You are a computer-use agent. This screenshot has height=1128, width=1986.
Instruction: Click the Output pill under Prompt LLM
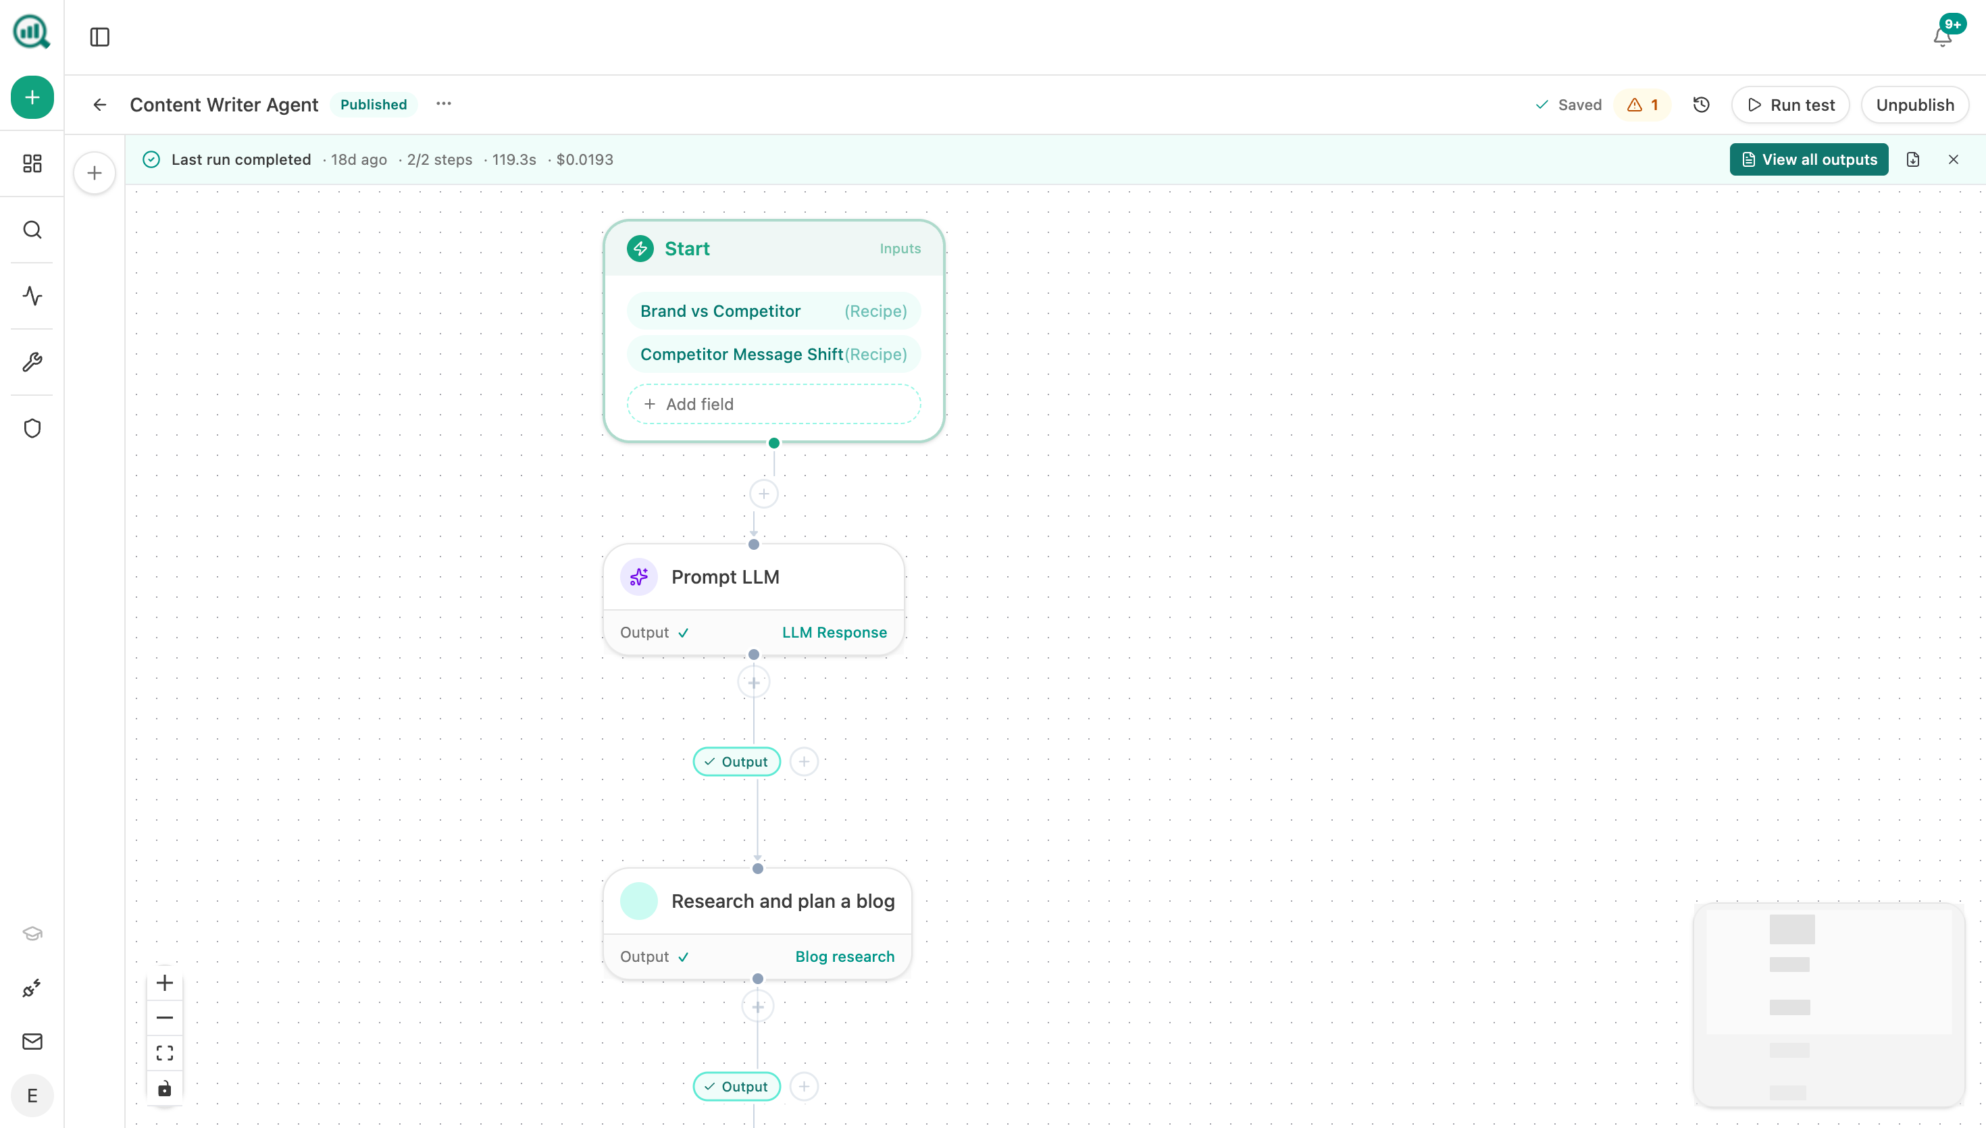pos(736,761)
